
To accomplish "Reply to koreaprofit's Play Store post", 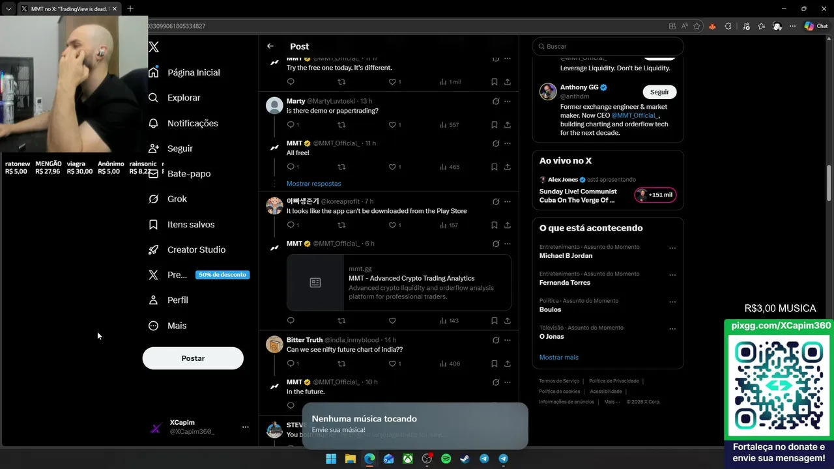I will [x=291, y=225].
